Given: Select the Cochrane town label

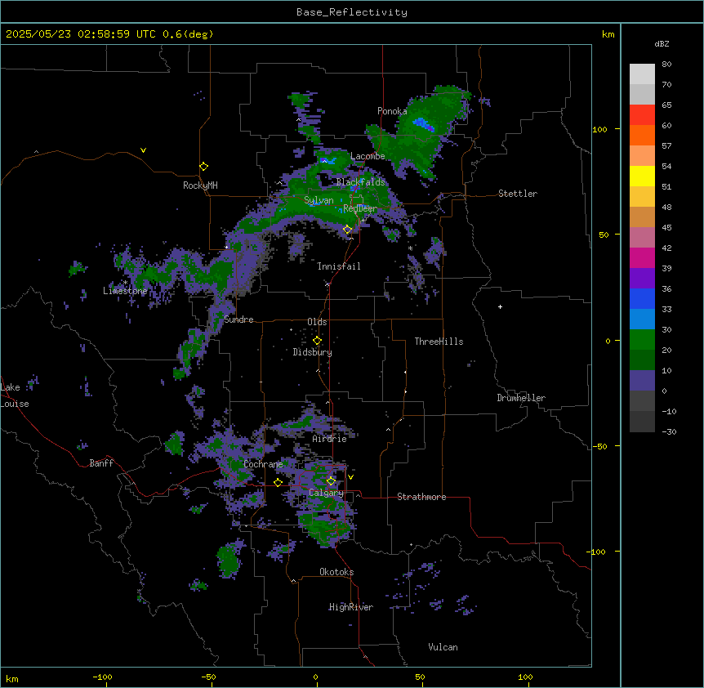Looking at the screenshot, I should 263,464.
